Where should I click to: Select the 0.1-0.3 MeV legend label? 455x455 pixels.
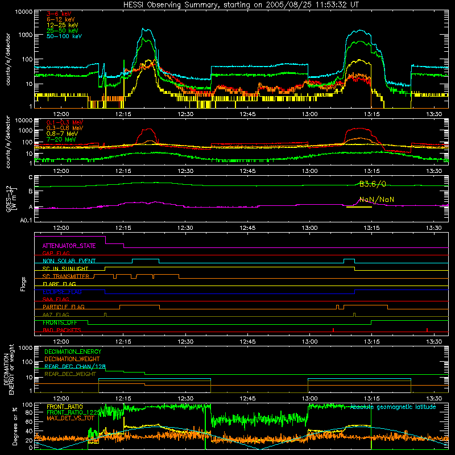point(65,122)
